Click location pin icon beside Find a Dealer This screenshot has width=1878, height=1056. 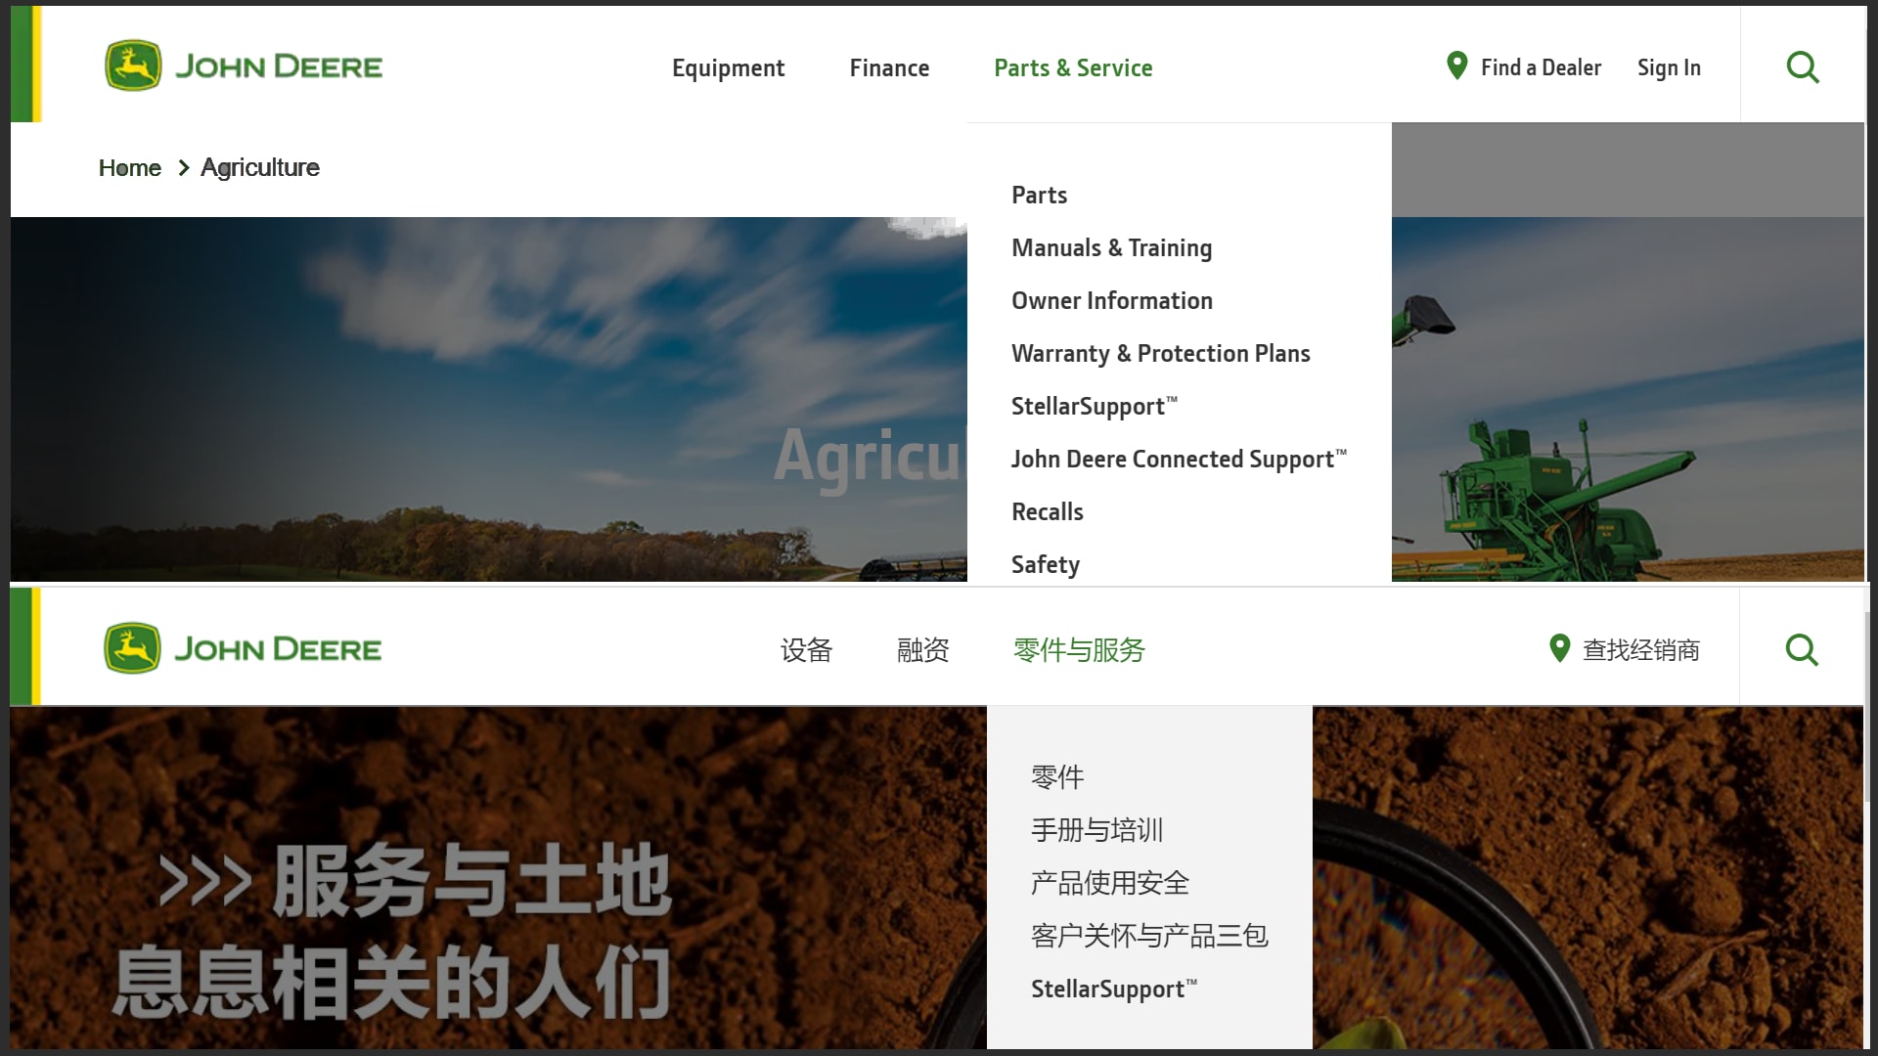tap(1456, 66)
